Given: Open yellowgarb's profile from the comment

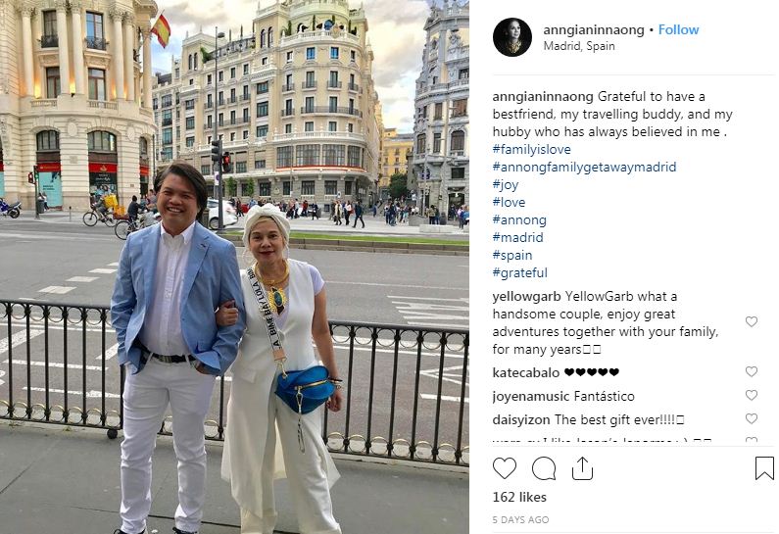Looking at the screenshot, I should point(526,297).
